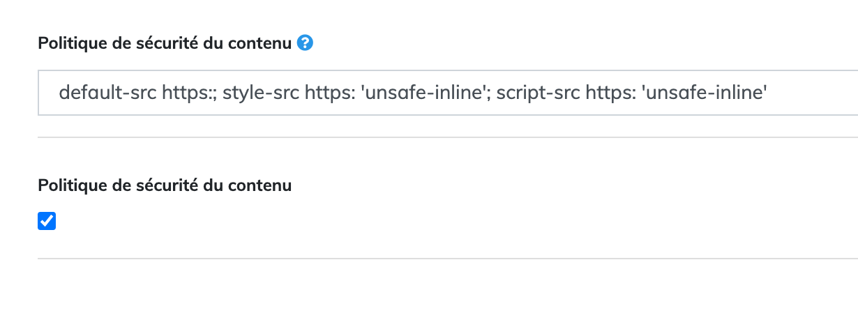Place cursor on the word default-src
The height and width of the screenshot is (329, 858).
point(107,92)
